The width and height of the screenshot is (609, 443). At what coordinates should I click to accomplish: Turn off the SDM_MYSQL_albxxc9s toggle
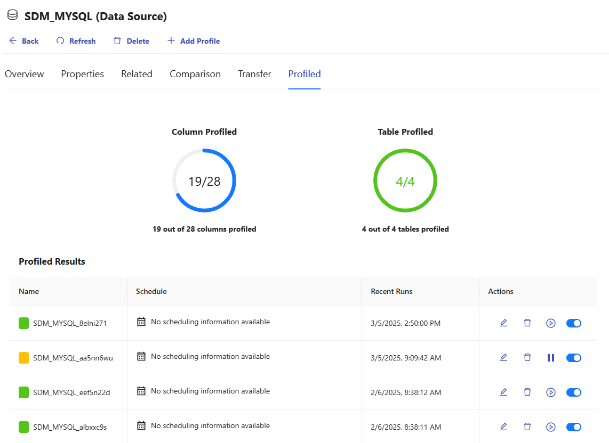click(573, 426)
